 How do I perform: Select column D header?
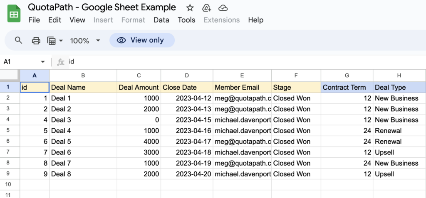click(187, 76)
